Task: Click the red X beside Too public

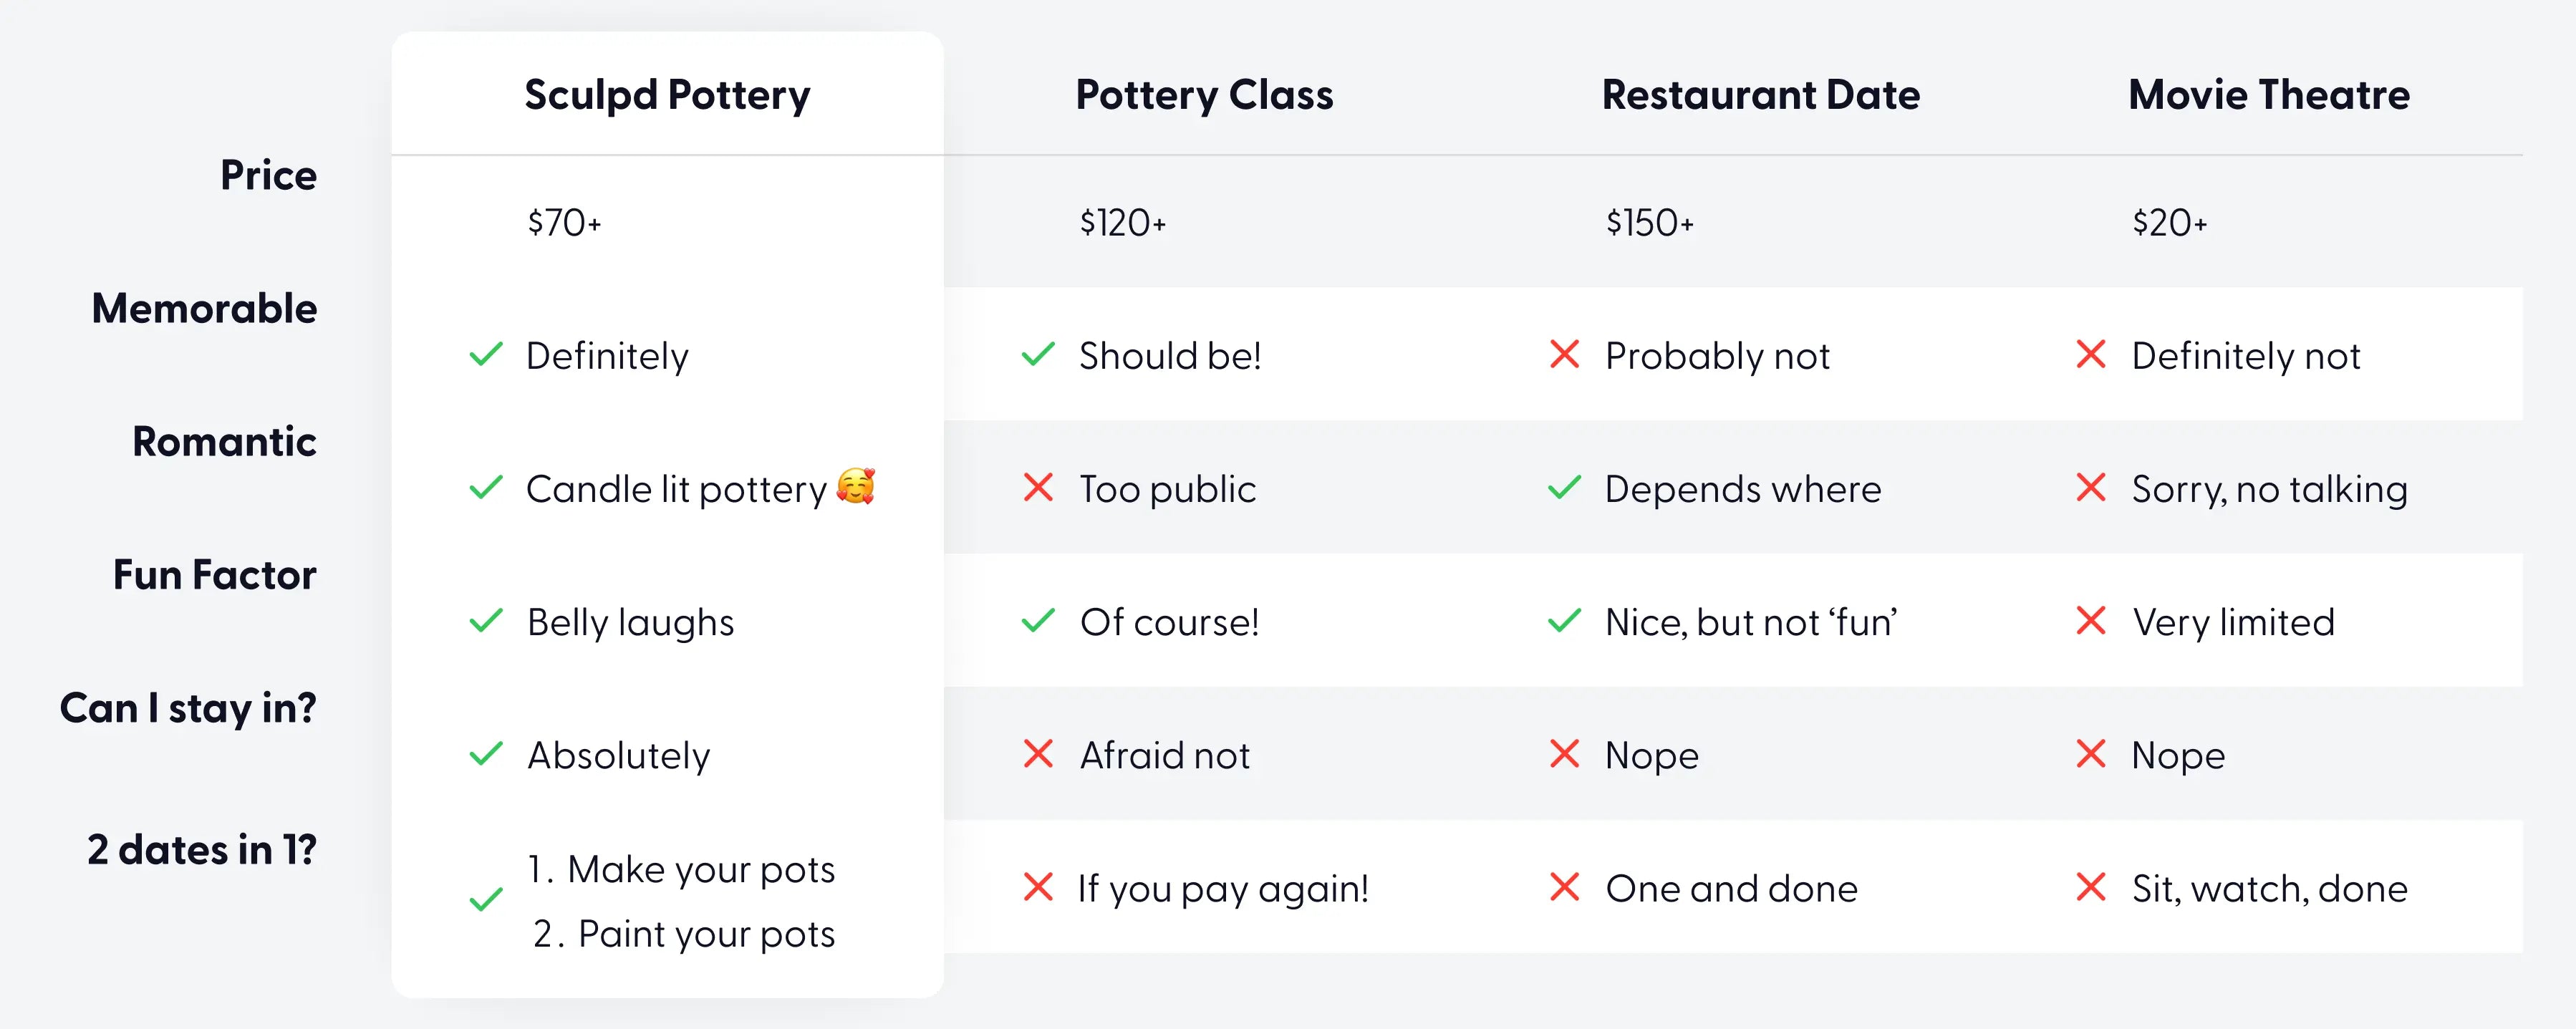Action: 1038,488
